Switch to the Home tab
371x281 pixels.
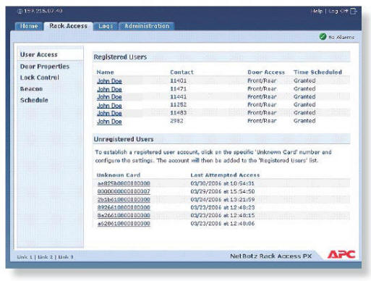tap(29, 26)
